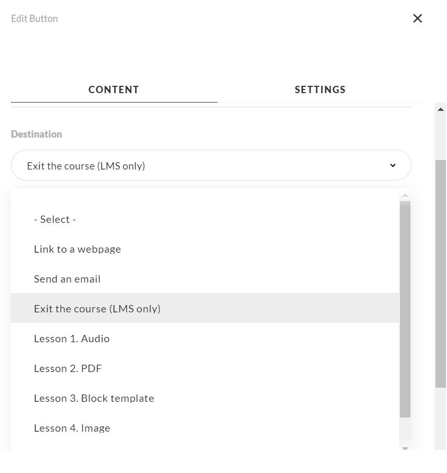Switch to the SETTINGS tab
This screenshot has height=473, width=447.
coord(320,89)
